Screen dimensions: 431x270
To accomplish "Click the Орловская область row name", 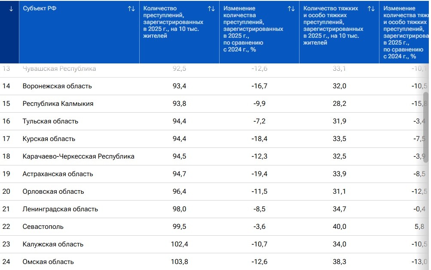I will pyautogui.click(x=53, y=192).
